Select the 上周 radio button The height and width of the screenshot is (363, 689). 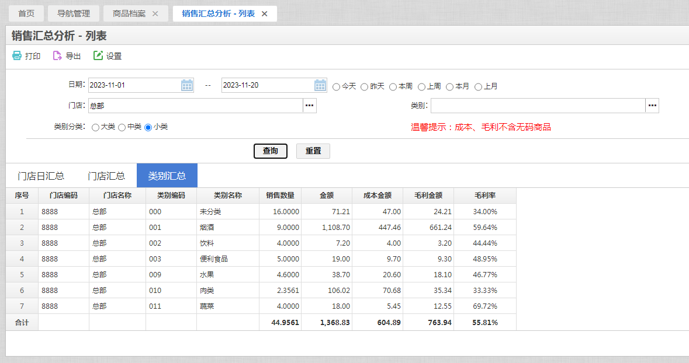[x=421, y=87]
